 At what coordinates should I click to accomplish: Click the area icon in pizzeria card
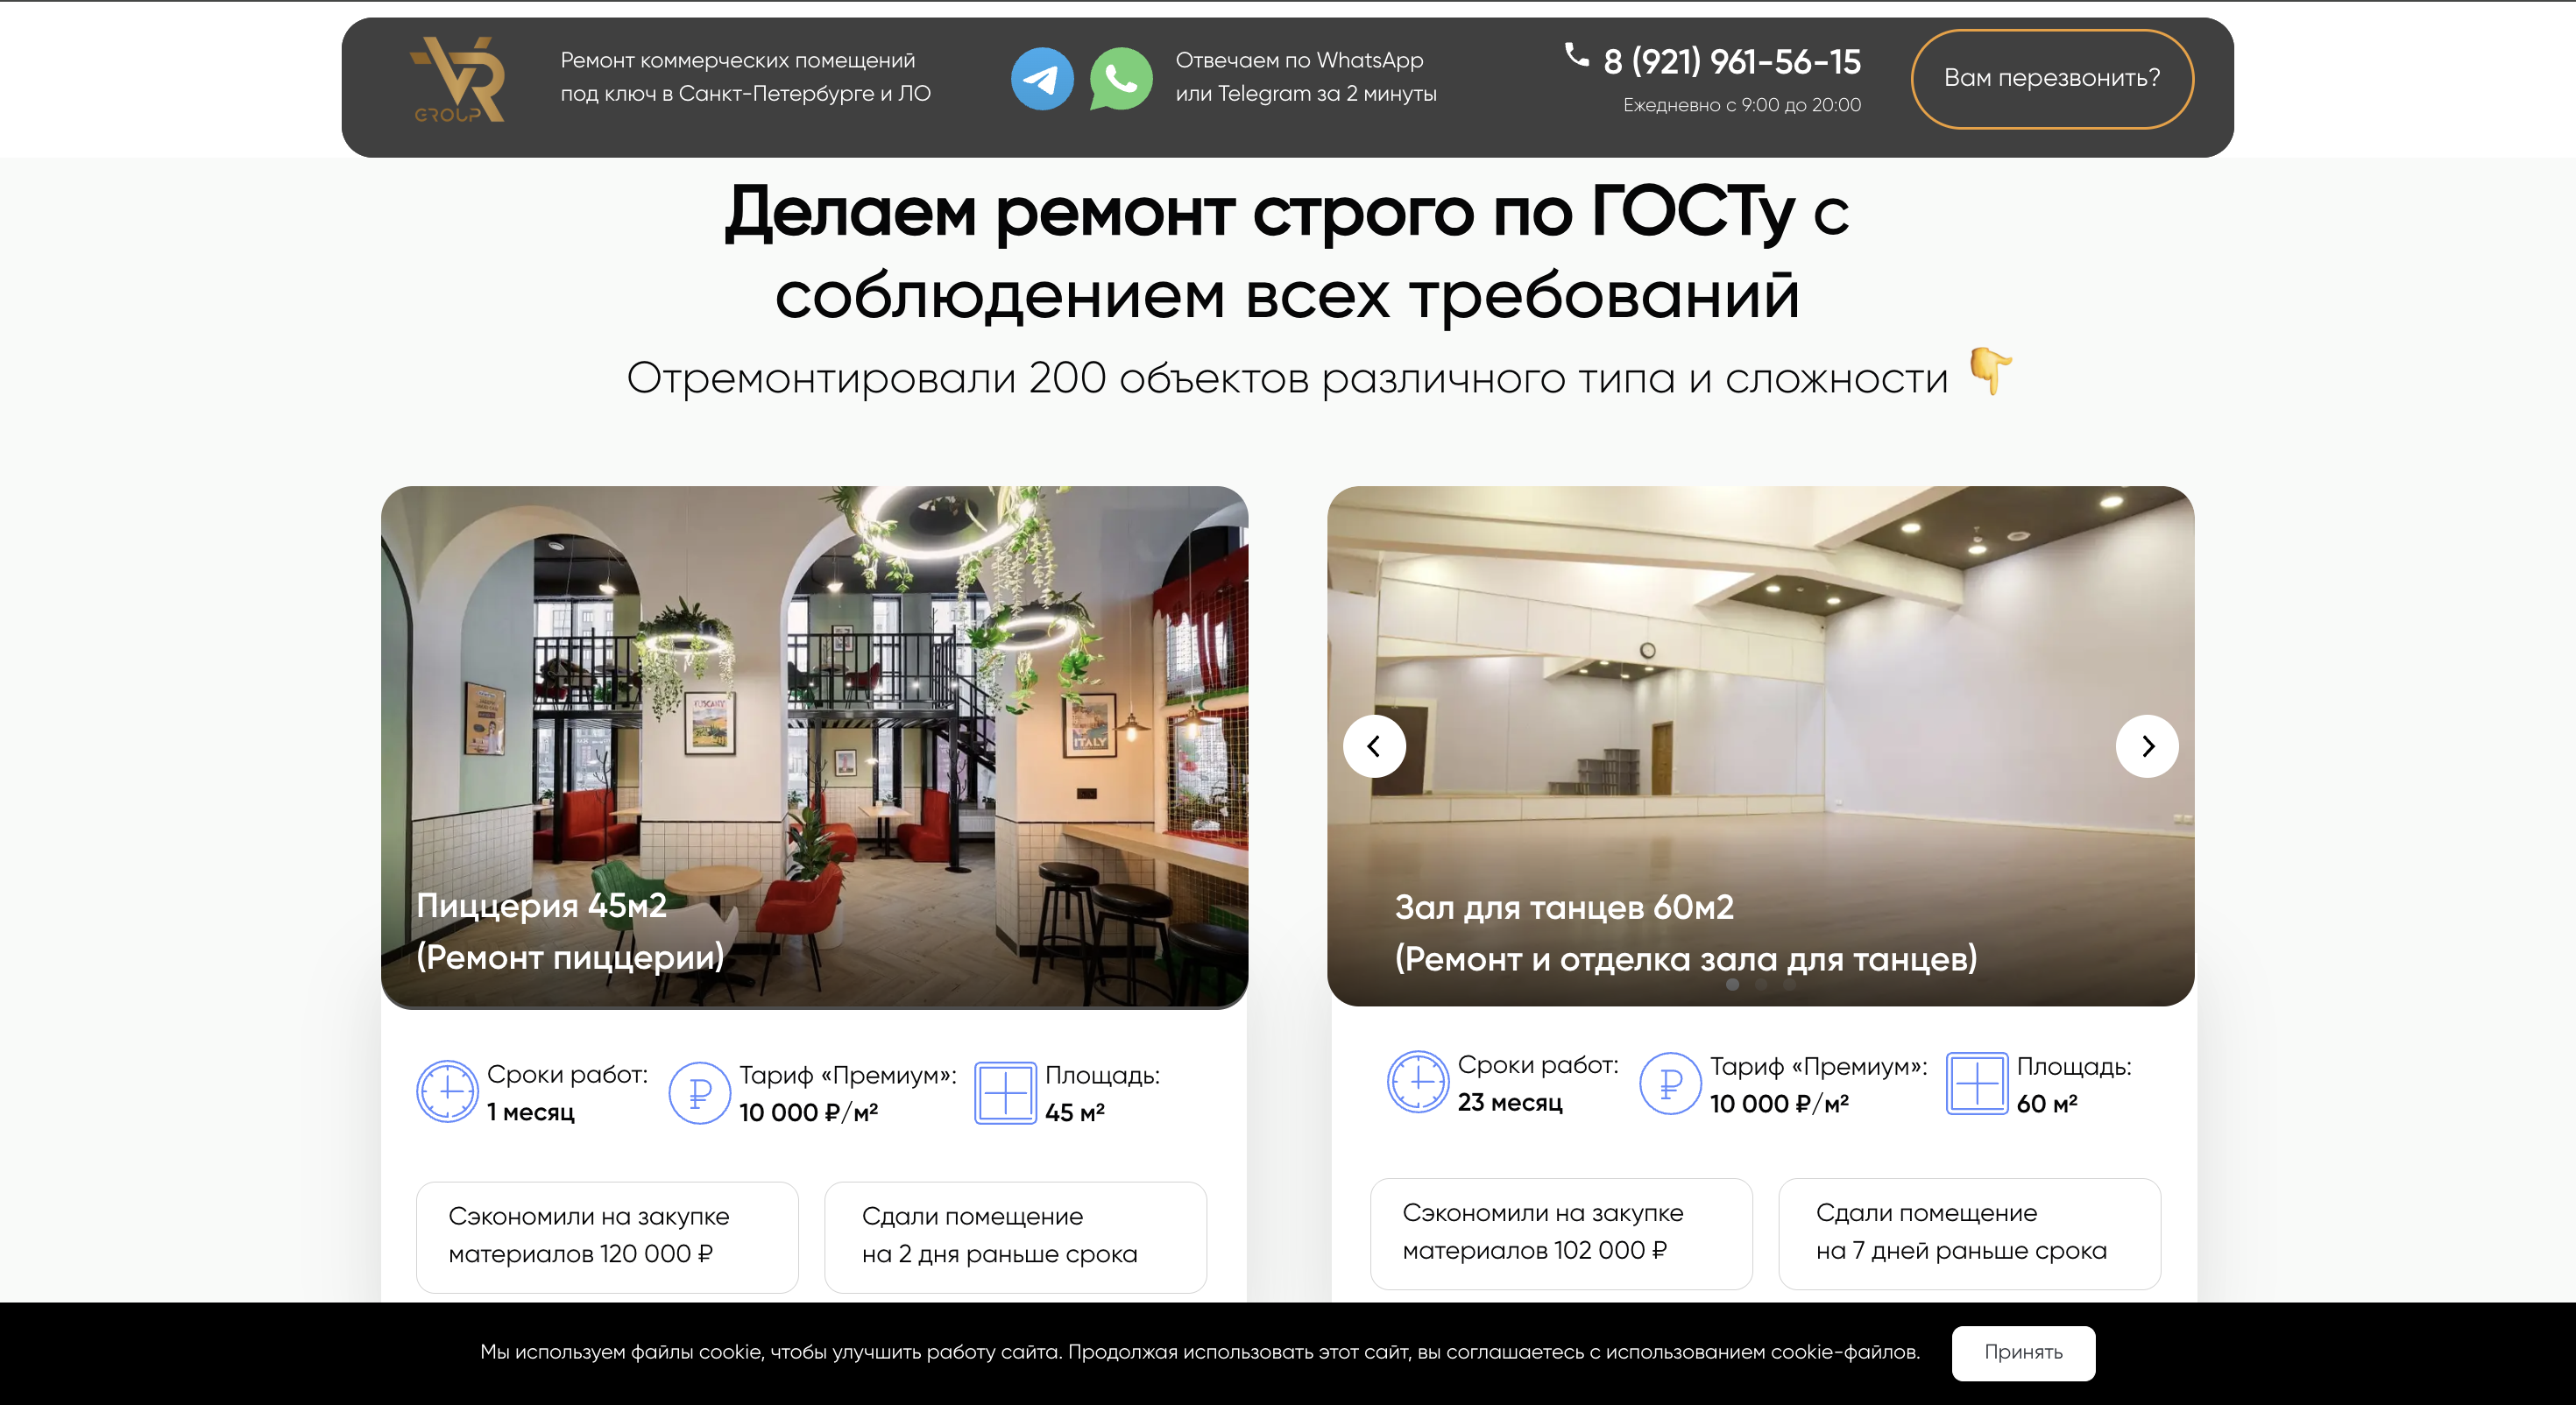click(1005, 1092)
